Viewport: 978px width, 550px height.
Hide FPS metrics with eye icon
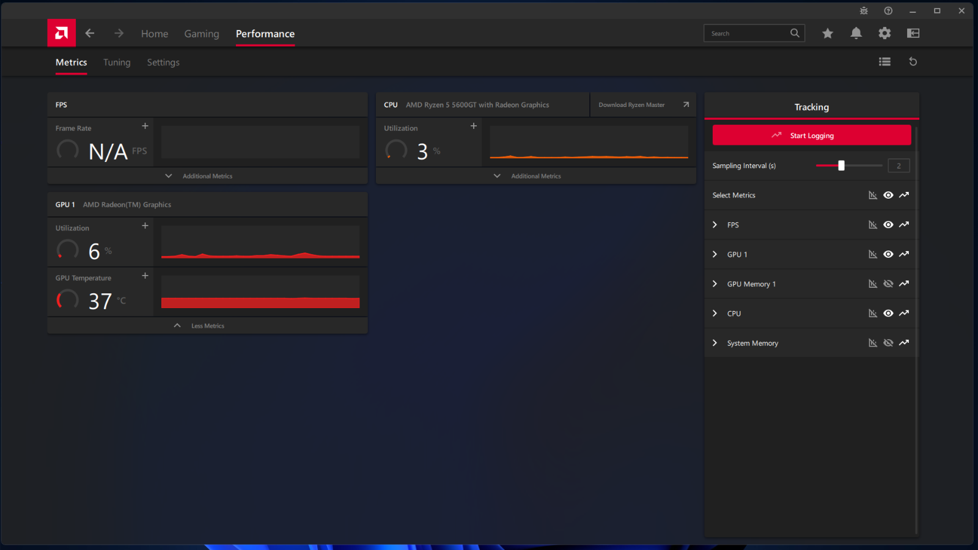(888, 225)
